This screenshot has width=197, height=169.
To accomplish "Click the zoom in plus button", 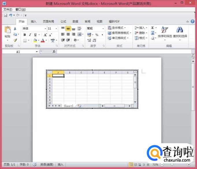I will tap(189, 164).
